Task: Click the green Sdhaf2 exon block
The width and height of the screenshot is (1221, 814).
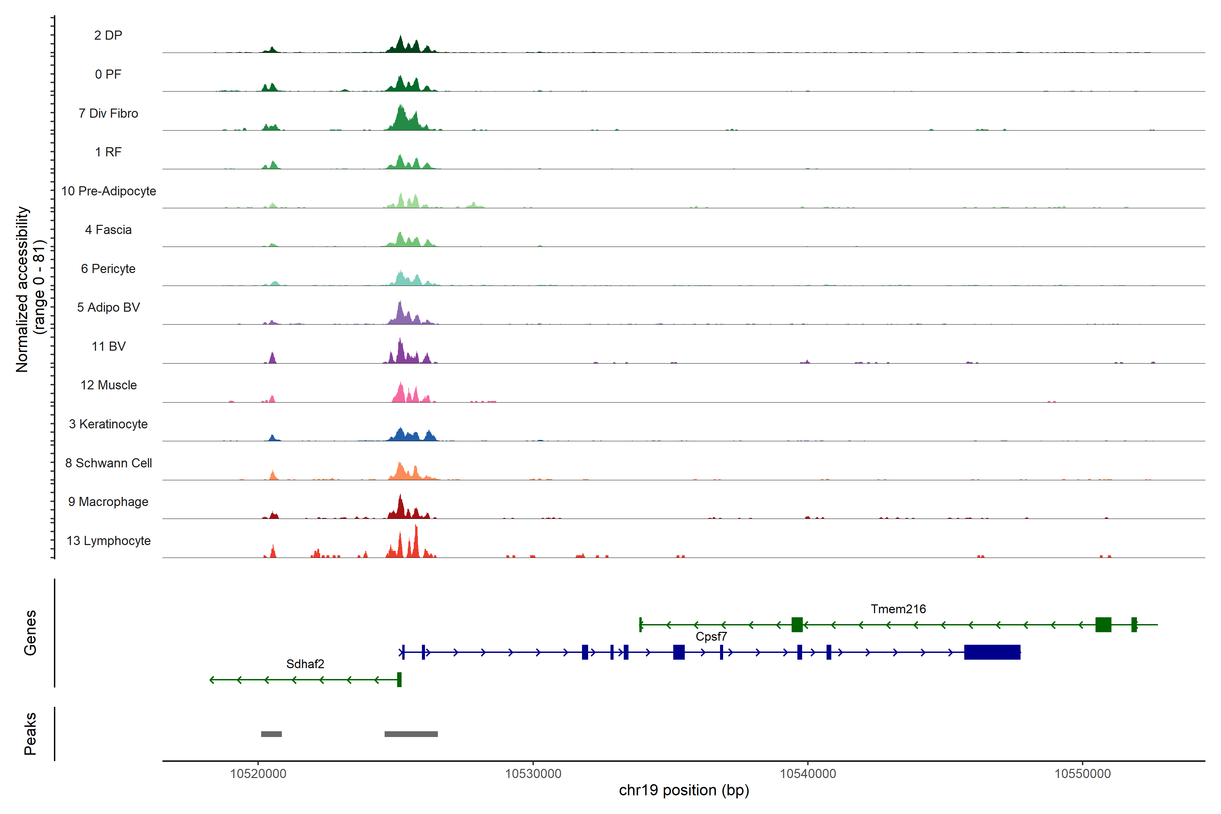Action: [x=399, y=680]
